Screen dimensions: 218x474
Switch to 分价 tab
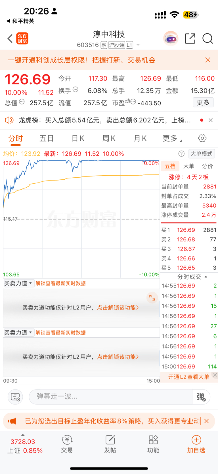pos(207,166)
